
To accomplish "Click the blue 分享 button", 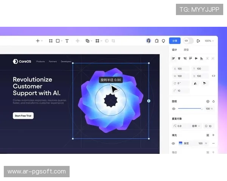I will click(x=175, y=41).
